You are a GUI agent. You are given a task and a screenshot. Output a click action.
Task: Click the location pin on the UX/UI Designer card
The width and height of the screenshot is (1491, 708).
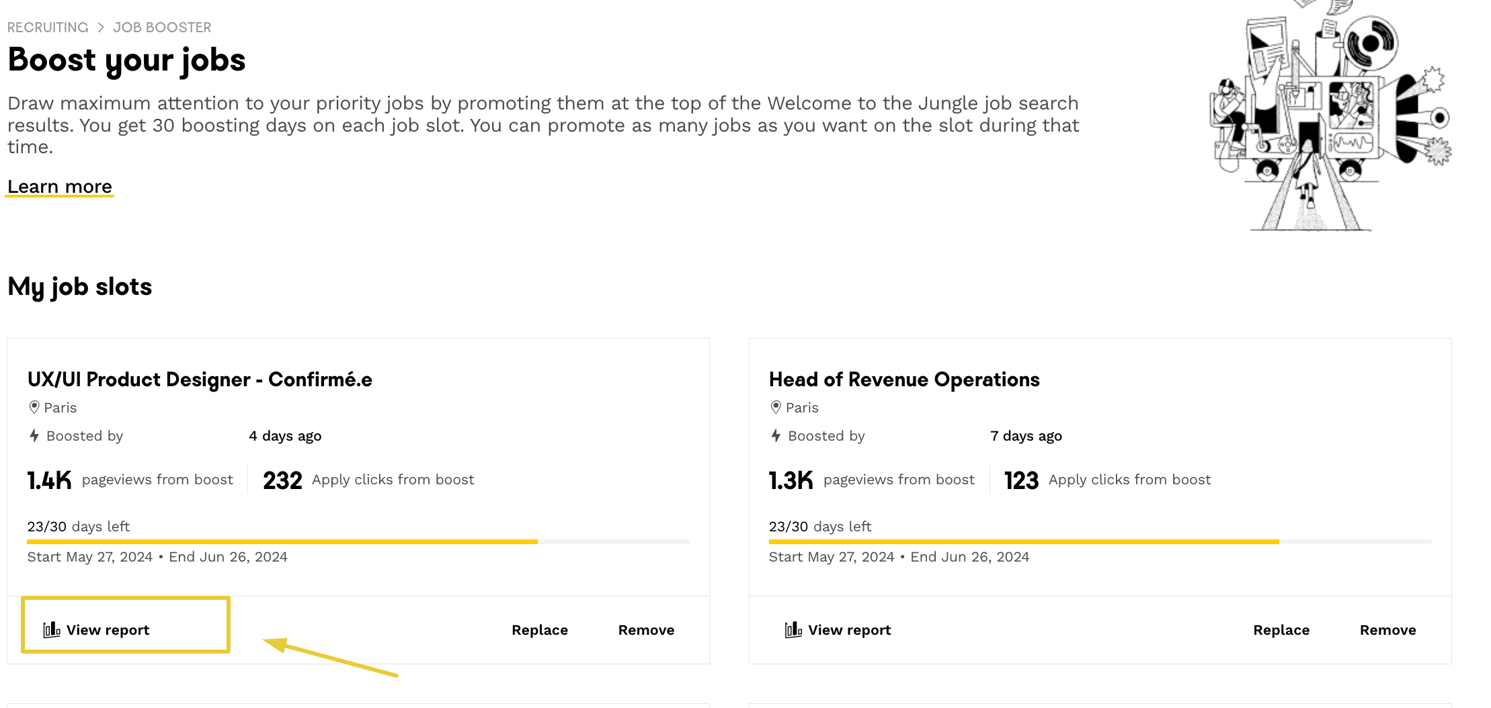tap(34, 408)
